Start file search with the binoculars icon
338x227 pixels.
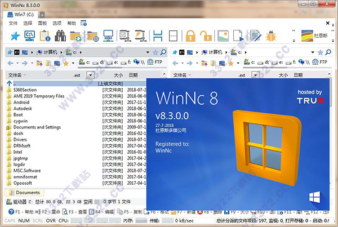point(60,36)
